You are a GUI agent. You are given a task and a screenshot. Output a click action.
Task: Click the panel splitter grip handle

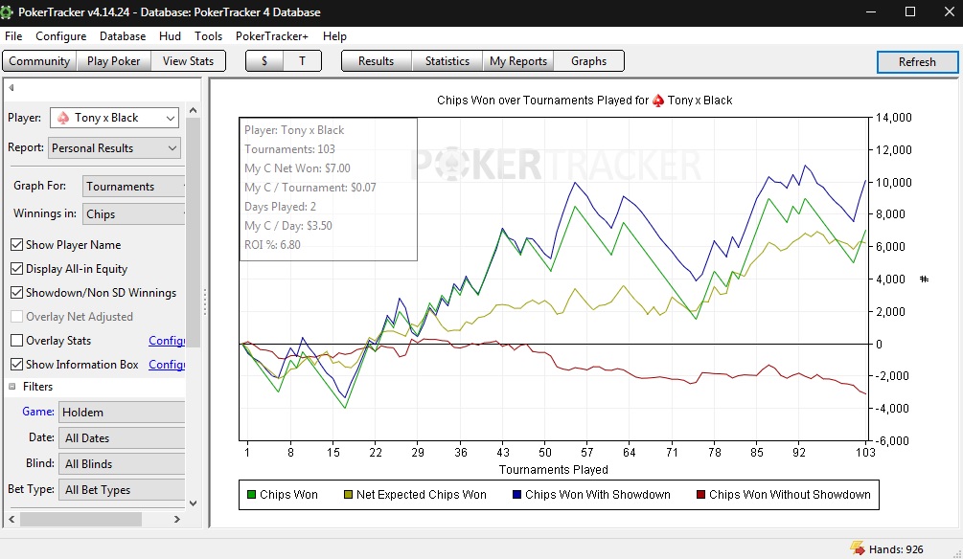[x=204, y=302]
